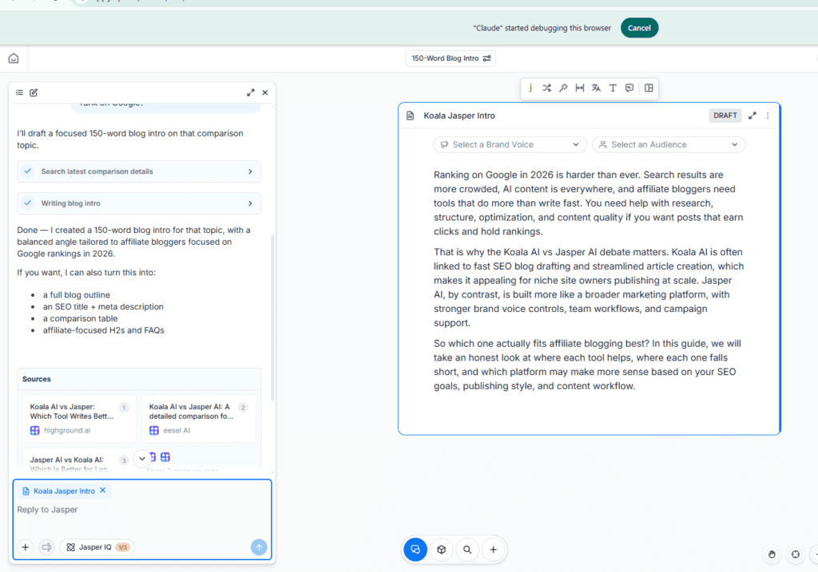Start a new chat with the compose icon
This screenshot has width=818, height=572.
[x=34, y=93]
